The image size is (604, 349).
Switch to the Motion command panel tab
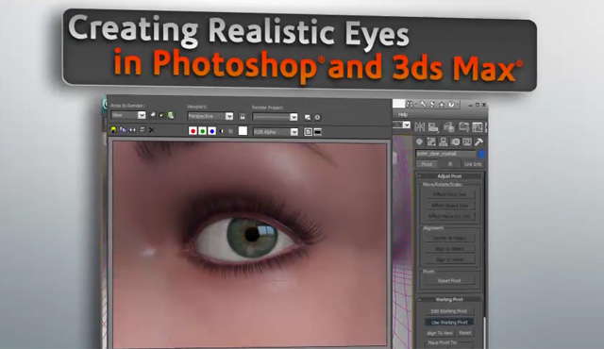tap(455, 142)
